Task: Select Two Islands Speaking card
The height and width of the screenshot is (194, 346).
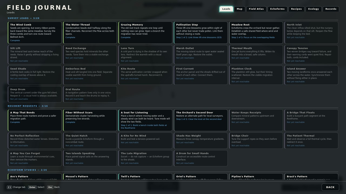Action: [x=90, y=158]
